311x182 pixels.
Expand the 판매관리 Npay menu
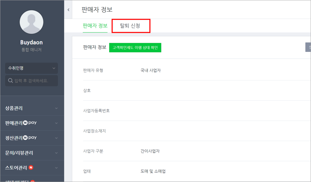(x=32, y=123)
